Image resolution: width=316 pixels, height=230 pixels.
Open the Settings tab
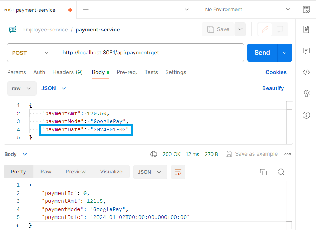coord(176,72)
